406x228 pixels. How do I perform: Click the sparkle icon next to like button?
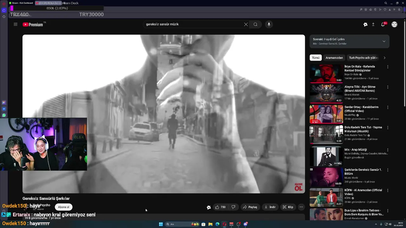[x=209, y=207]
